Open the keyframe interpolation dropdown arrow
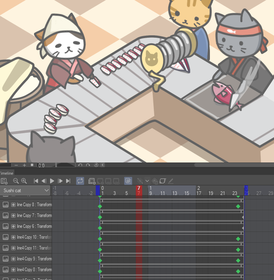 147,181
